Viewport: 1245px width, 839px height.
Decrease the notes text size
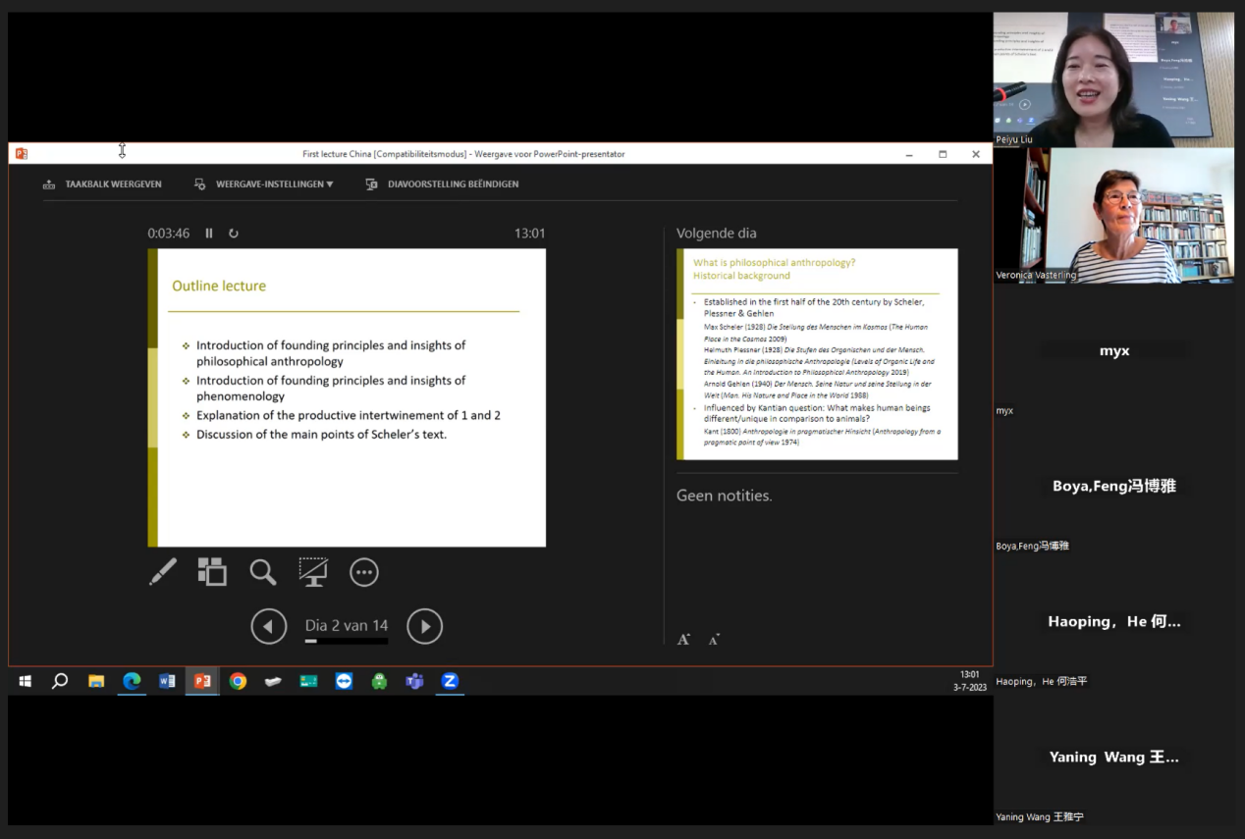tap(714, 640)
